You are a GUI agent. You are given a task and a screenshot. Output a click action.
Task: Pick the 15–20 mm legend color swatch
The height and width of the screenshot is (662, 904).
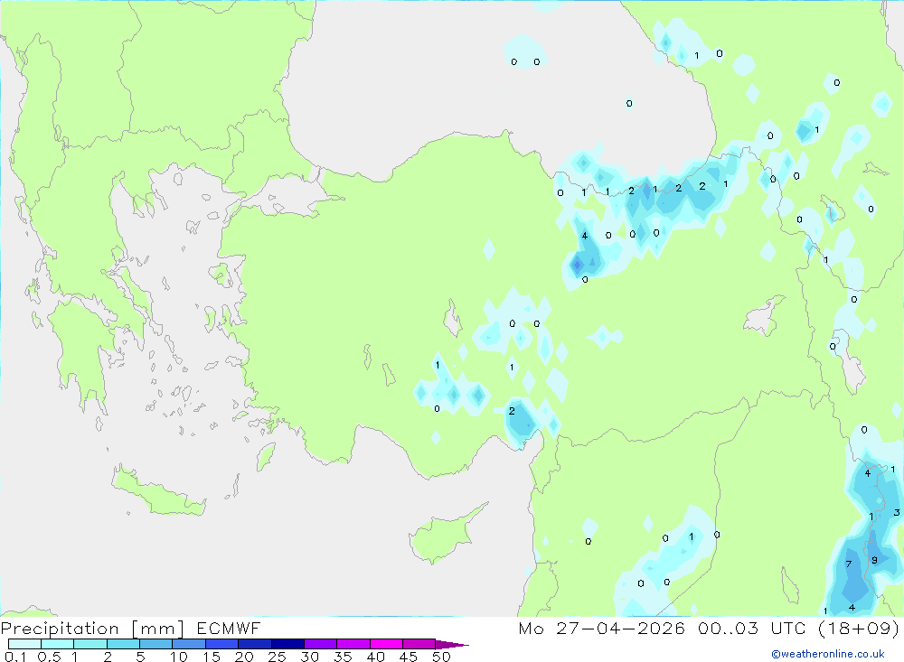pyautogui.click(x=222, y=644)
